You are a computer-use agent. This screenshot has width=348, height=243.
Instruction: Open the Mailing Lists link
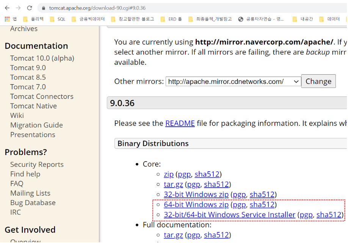click(30, 193)
